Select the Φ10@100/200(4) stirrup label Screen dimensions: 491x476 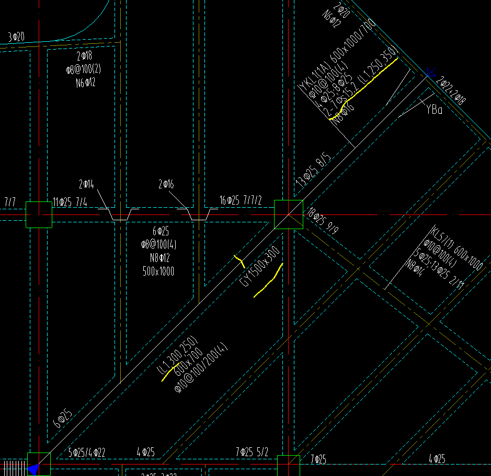coord(201,367)
